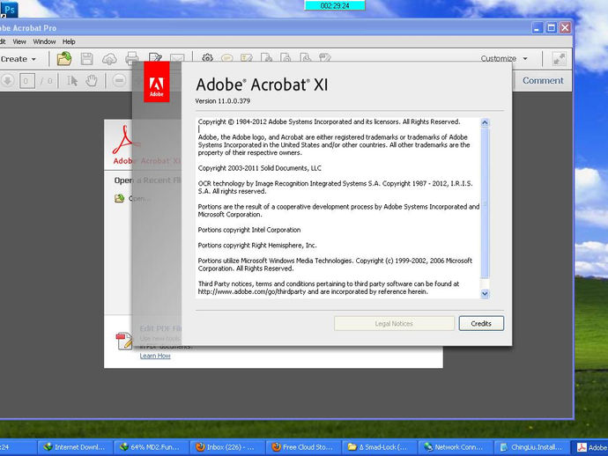Switch to Inbox (226) Firefox taskbar button
Screen dimensions: 608x456
[227, 447]
